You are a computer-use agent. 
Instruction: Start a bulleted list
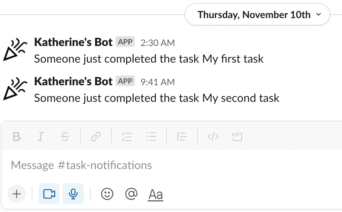(x=151, y=137)
